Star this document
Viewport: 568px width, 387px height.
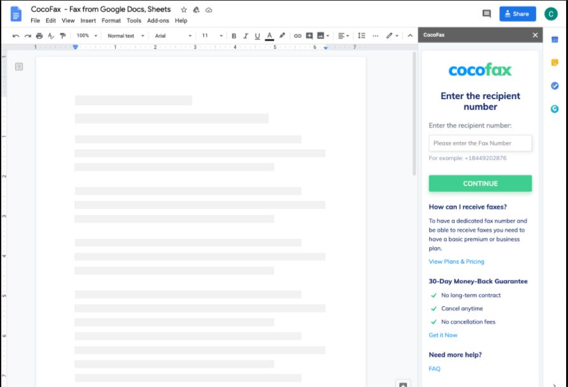(184, 10)
